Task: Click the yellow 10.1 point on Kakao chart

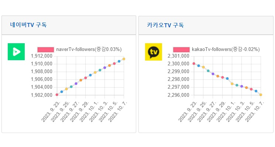Action: (x=232, y=84)
